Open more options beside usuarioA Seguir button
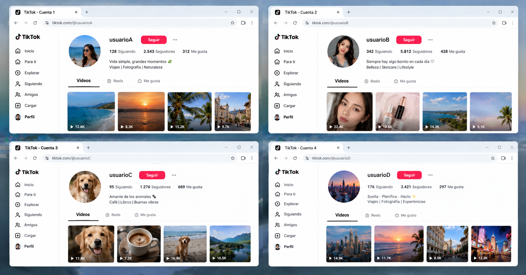Viewport: 526px width, 275px height. (175, 40)
